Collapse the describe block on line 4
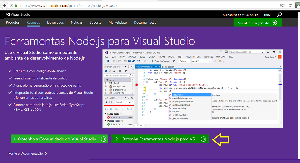The width and height of the screenshot is (300, 163). pyautogui.click(x=147, y=79)
